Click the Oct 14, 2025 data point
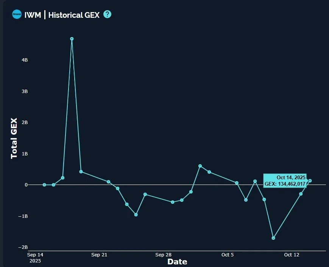The height and width of the screenshot is (267, 329). [x=310, y=181]
